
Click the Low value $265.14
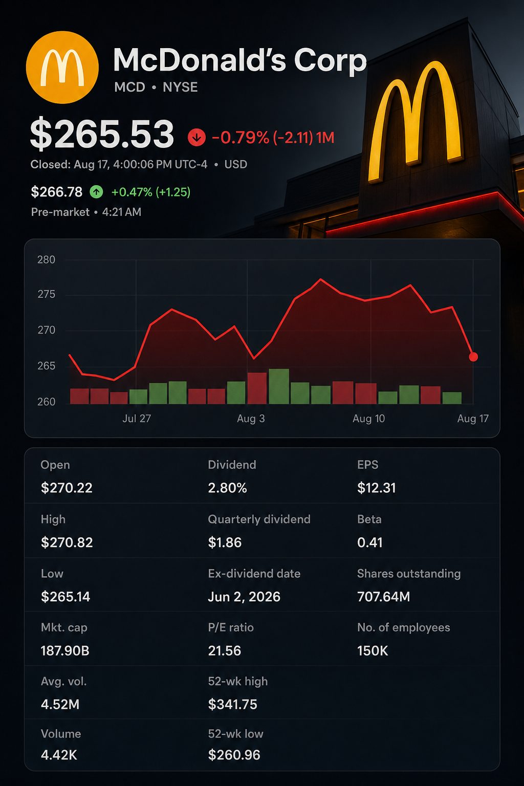click(65, 597)
